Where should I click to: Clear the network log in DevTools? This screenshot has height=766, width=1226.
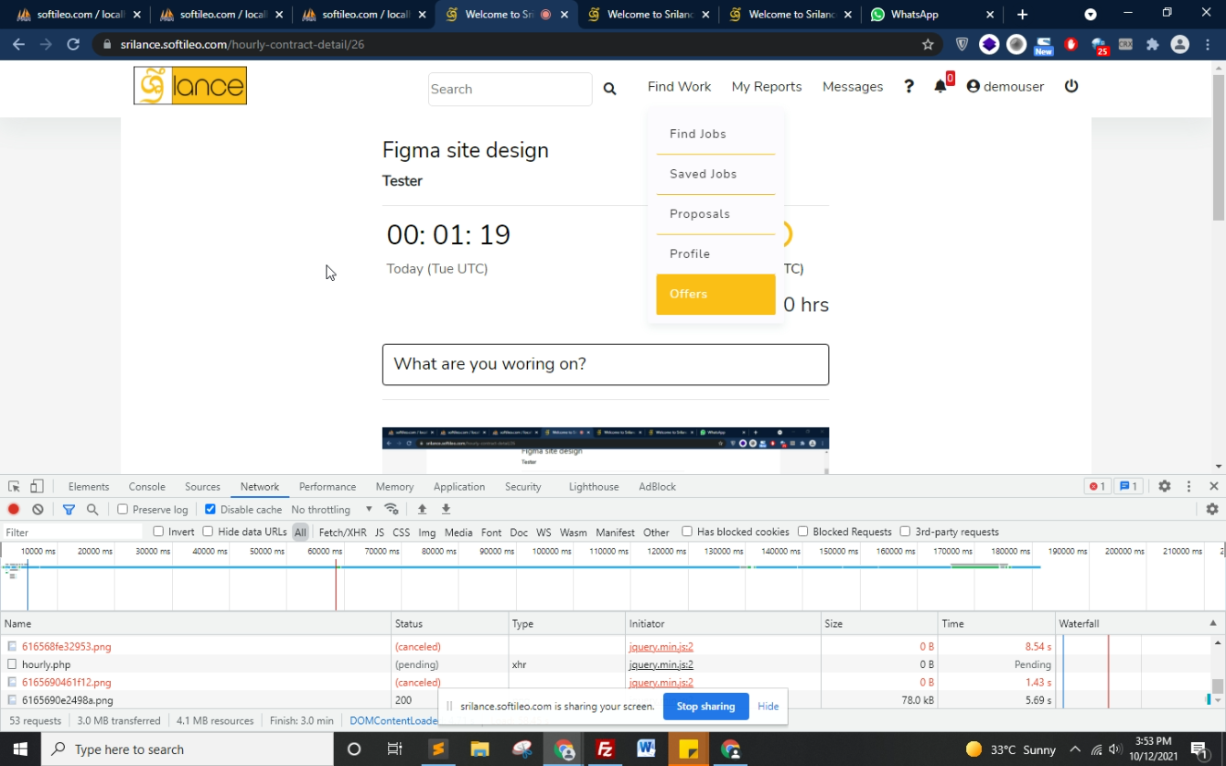point(38,510)
